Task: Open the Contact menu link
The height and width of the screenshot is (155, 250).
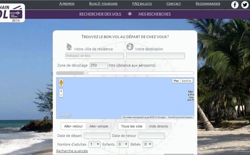Action: coord(174,4)
